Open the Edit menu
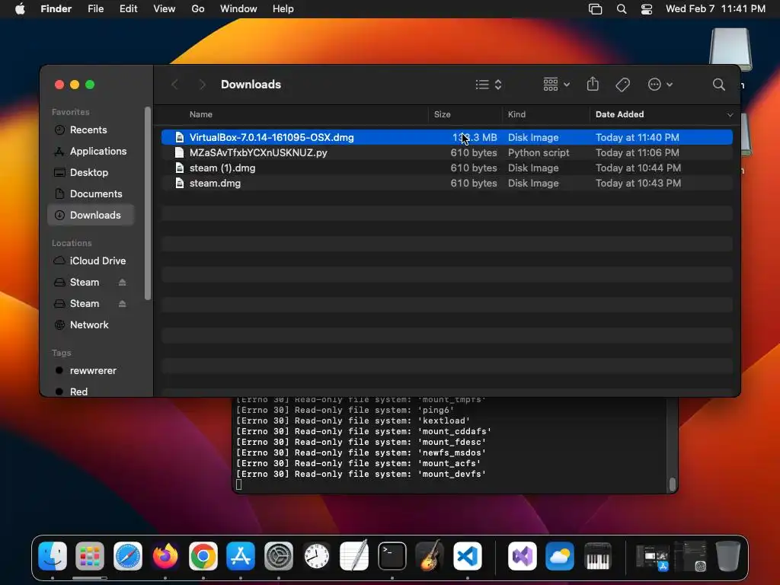 (128, 9)
